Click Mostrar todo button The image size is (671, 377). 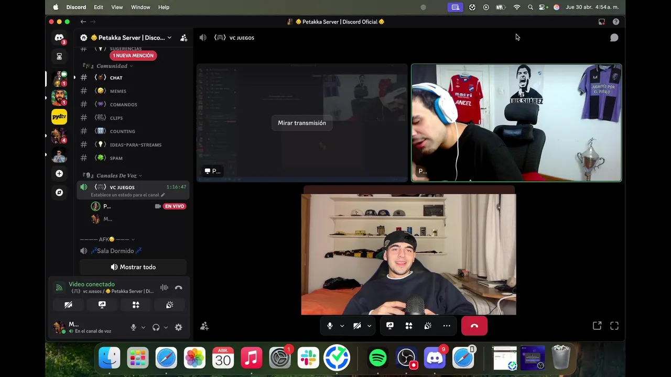(133, 267)
